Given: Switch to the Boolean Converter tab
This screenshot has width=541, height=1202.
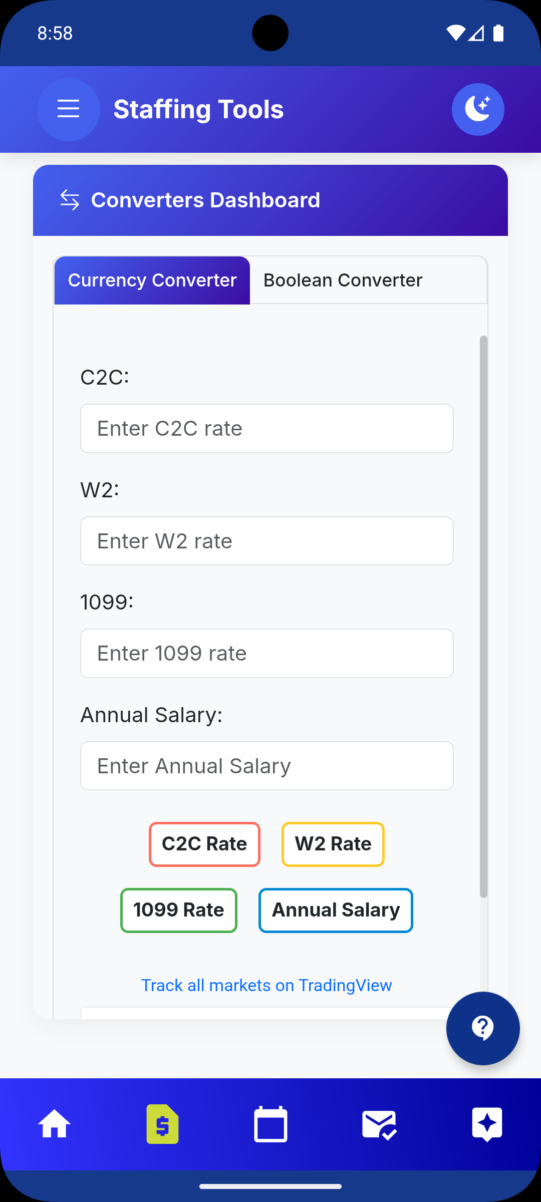Looking at the screenshot, I should [x=343, y=280].
